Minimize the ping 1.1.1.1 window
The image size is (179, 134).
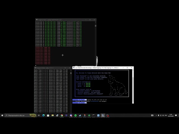click(x=61, y=68)
